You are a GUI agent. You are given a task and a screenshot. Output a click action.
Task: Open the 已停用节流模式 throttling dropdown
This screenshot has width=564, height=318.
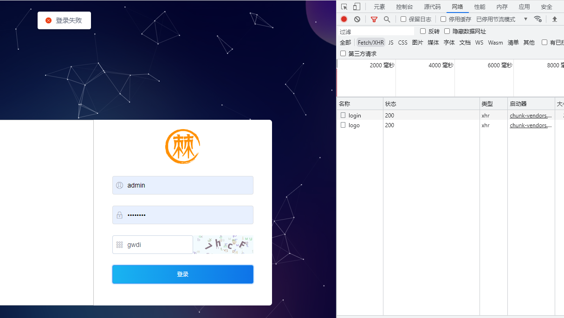click(502, 19)
